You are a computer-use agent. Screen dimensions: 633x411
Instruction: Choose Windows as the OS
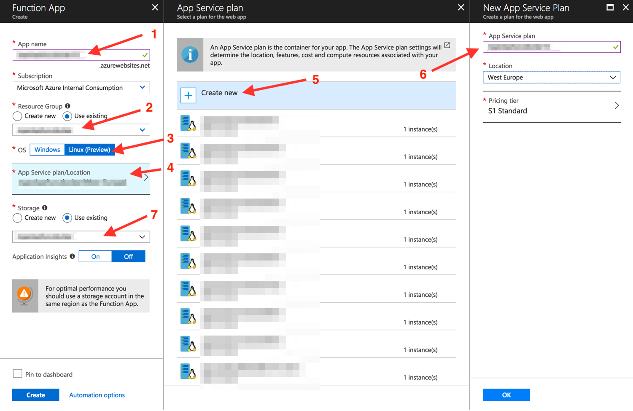pos(47,150)
